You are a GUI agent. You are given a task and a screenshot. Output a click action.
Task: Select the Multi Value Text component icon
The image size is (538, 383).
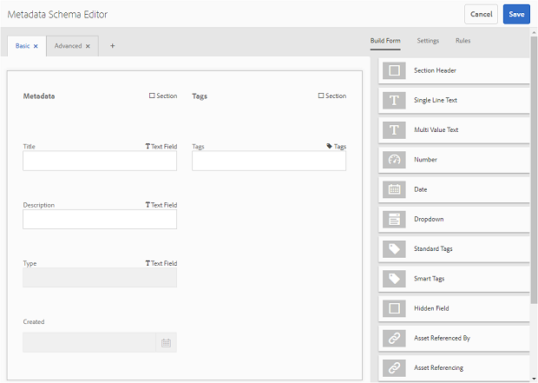point(394,130)
